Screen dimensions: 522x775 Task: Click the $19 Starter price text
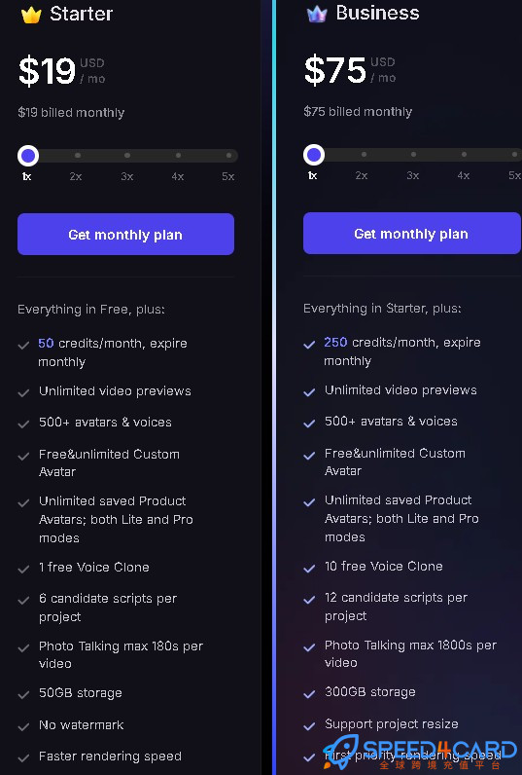point(47,71)
